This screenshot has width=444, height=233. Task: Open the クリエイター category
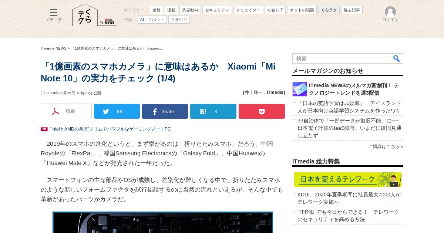pos(248,10)
